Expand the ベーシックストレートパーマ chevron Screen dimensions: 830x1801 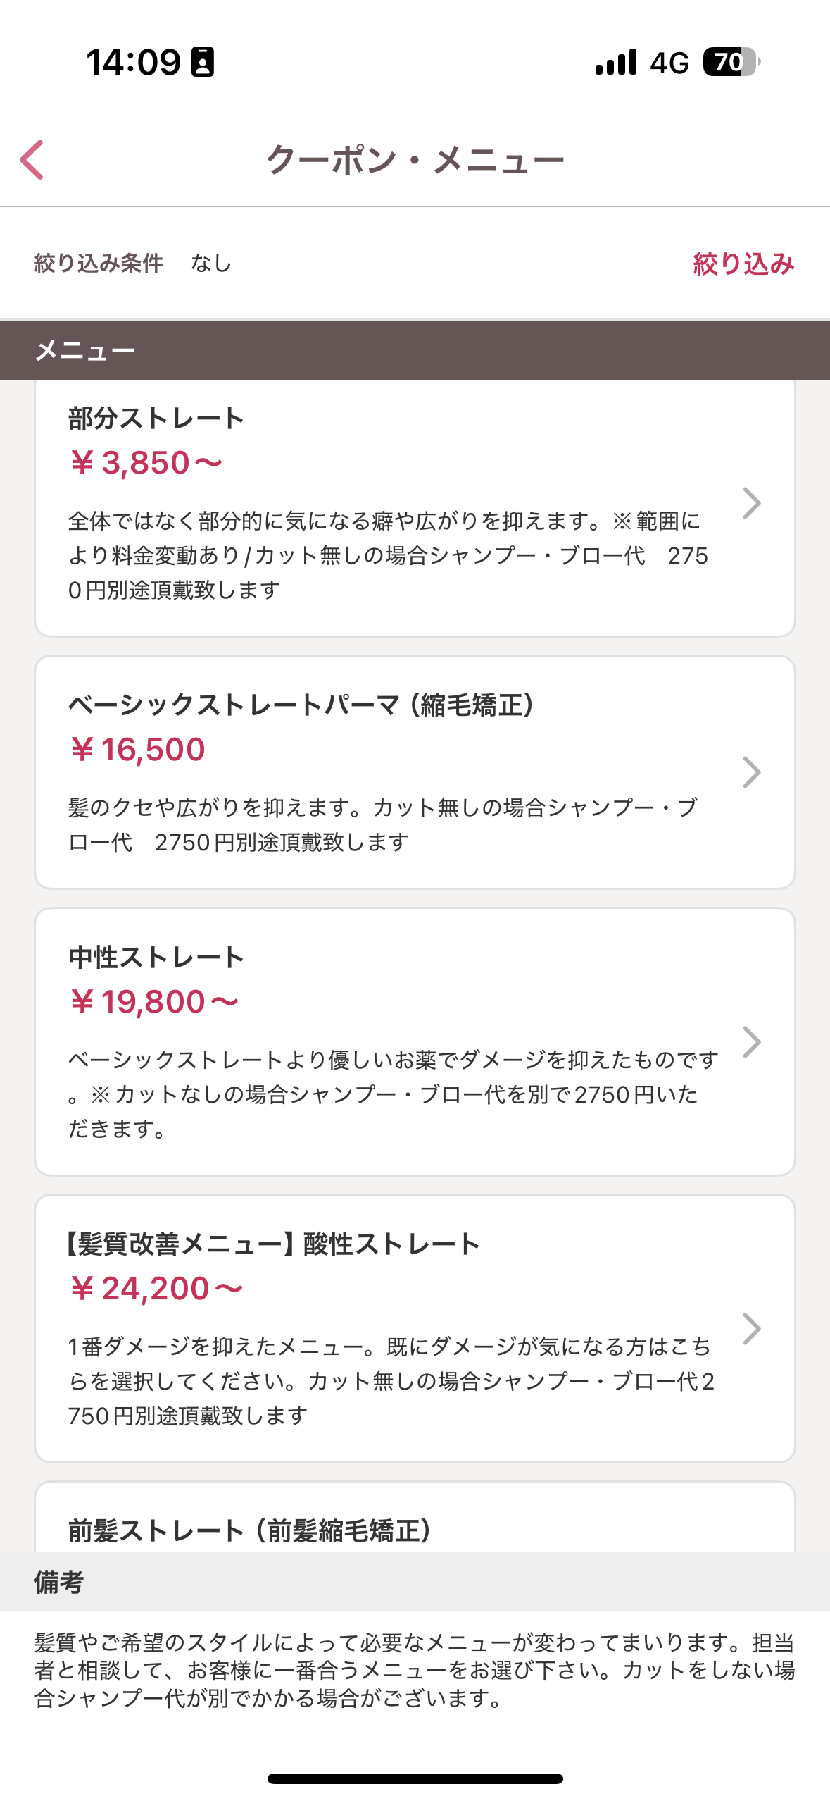coord(751,772)
